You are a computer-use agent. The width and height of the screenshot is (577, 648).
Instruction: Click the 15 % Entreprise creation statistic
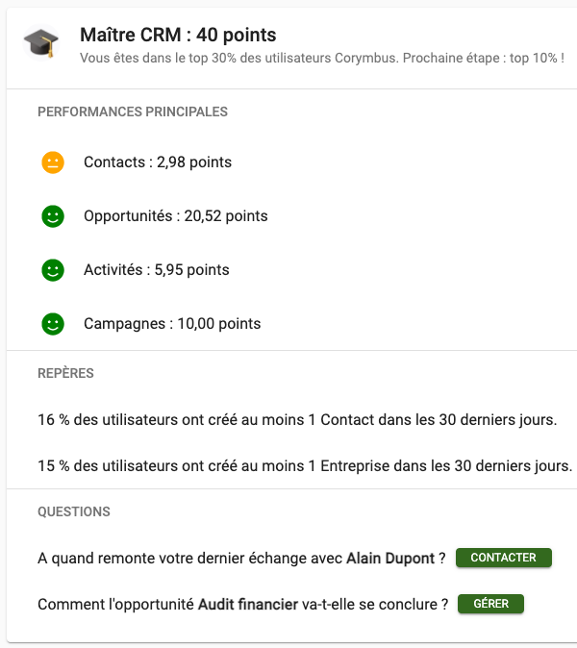coord(305,466)
